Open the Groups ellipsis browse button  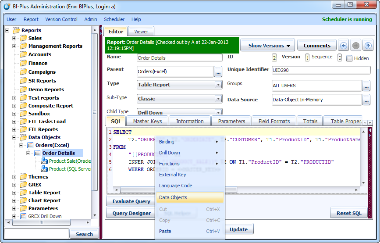click(x=366, y=86)
